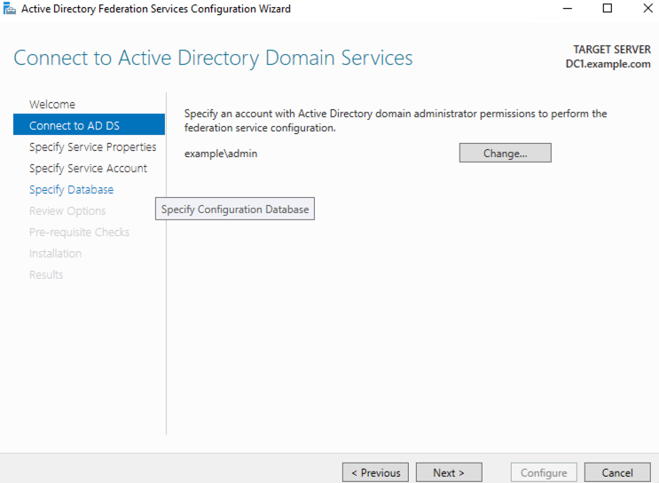Go to Specify Service Properties step
659x483 pixels.
[x=92, y=146]
